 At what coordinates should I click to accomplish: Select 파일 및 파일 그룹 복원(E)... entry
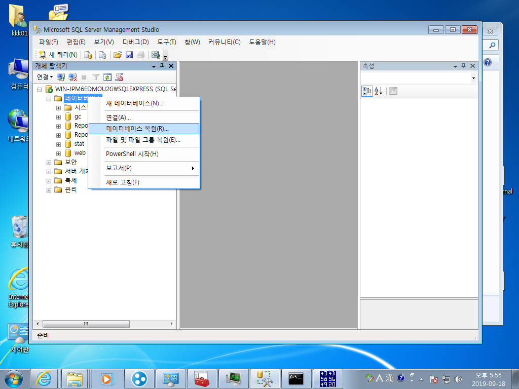pos(144,140)
